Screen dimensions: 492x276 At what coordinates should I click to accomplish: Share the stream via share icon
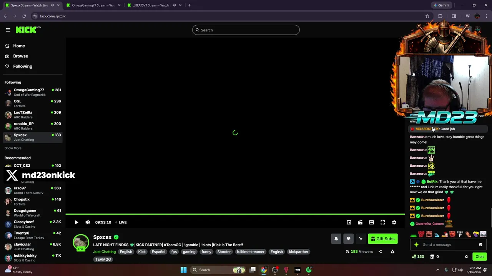(x=380, y=251)
